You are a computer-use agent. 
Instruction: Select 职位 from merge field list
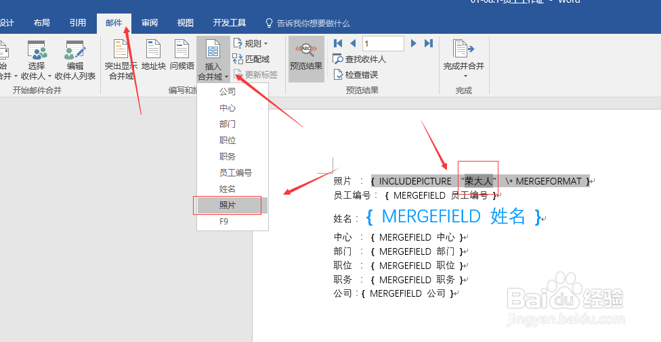(233, 141)
